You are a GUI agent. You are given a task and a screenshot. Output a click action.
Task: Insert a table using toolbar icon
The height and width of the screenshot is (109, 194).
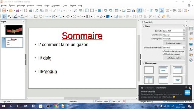click(x=116, y=11)
